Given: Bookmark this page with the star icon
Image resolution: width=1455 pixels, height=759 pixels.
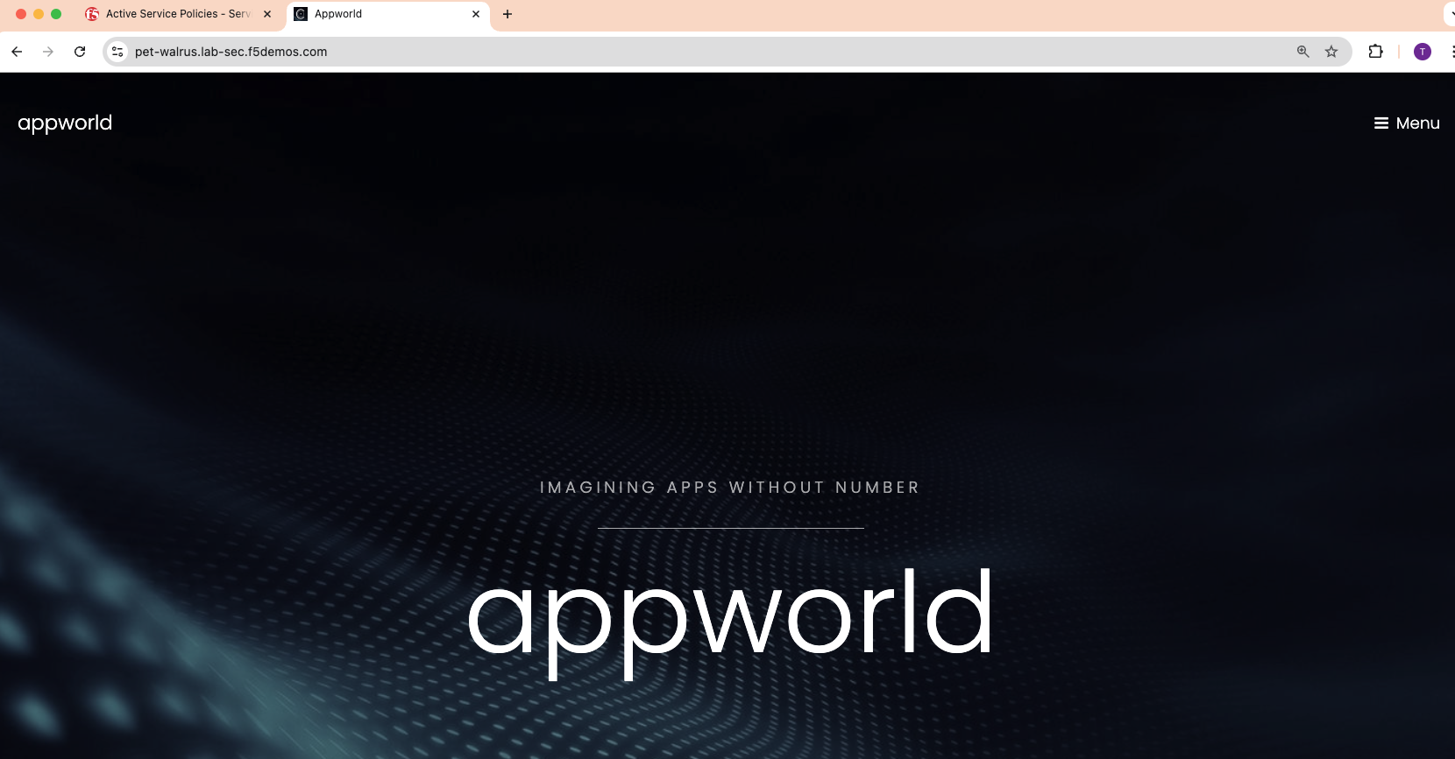Looking at the screenshot, I should click(x=1331, y=52).
